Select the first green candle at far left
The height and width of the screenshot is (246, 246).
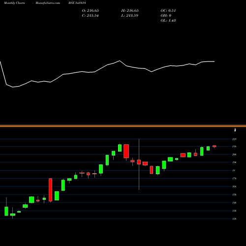tap(6, 211)
